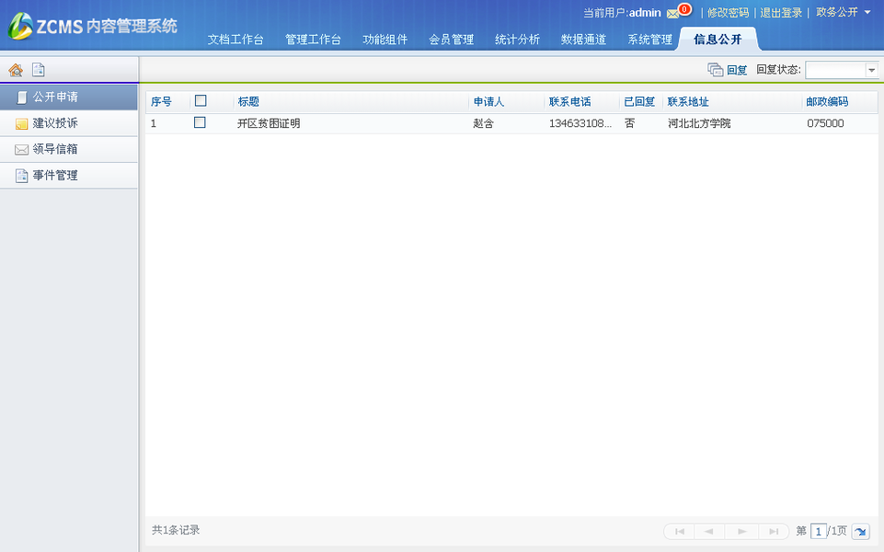Check the checkbox for 开区贫困证明 row
884x552 pixels.
tap(200, 122)
